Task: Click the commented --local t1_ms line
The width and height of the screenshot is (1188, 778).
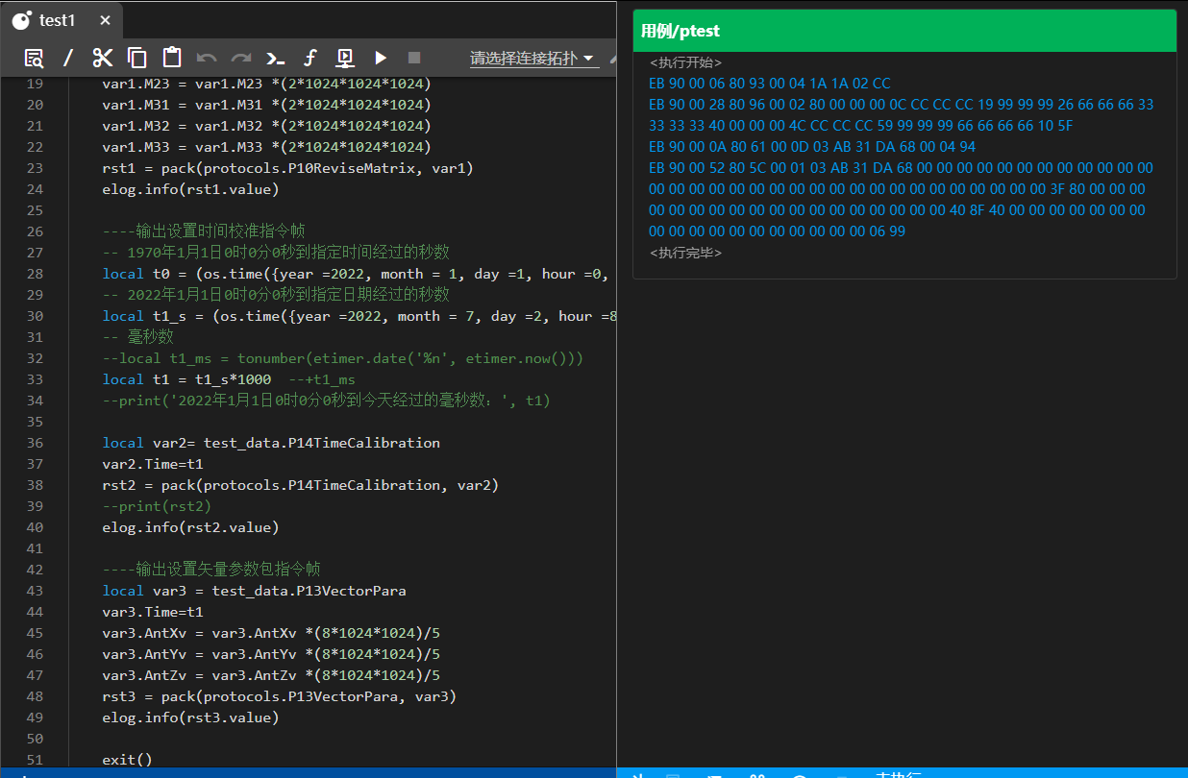Action: 343,358
